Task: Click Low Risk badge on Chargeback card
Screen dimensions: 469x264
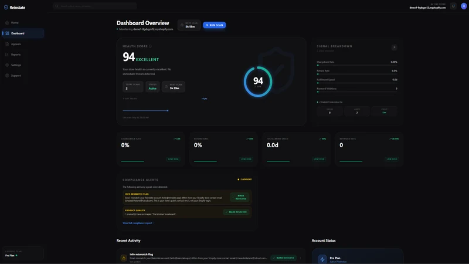Action: pyautogui.click(x=173, y=159)
